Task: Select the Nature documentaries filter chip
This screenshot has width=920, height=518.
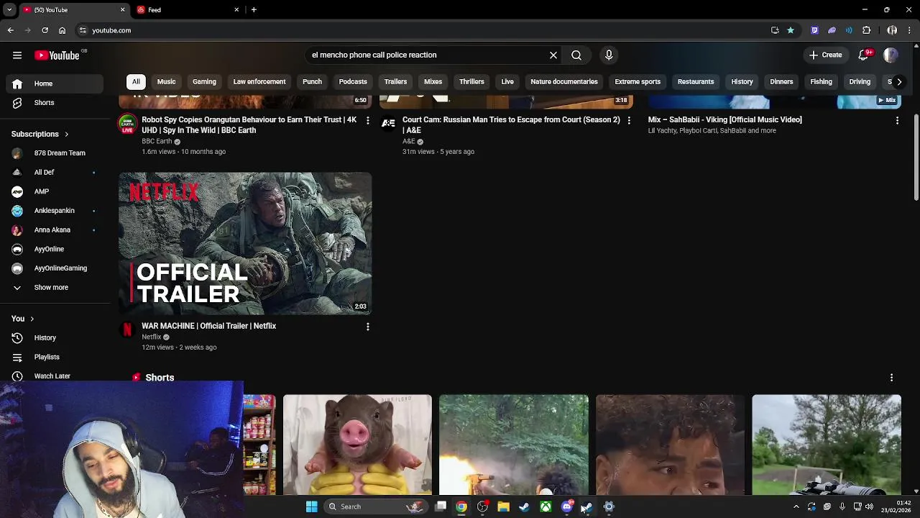Action: 564,82
